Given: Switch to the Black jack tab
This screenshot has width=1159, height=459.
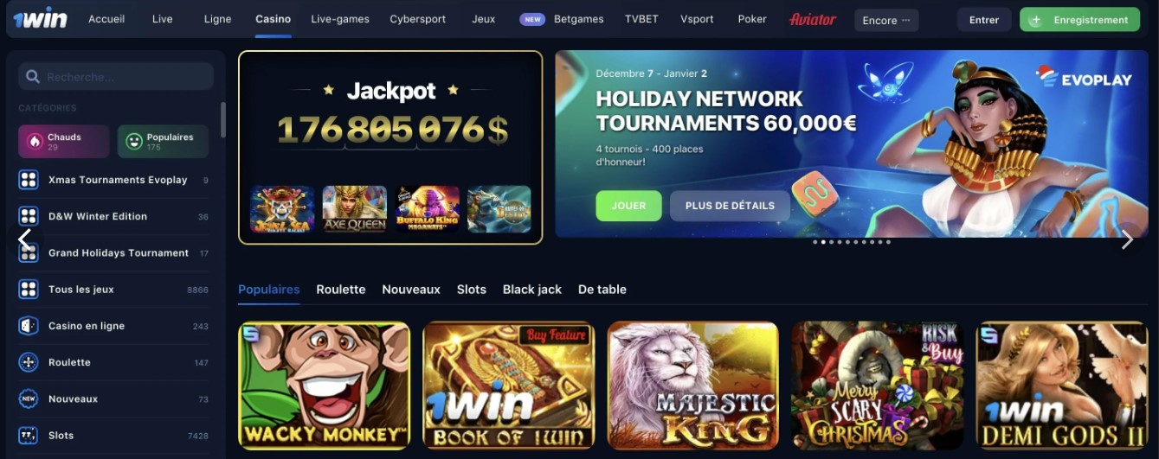Looking at the screenshot, I should coord(532,290).
